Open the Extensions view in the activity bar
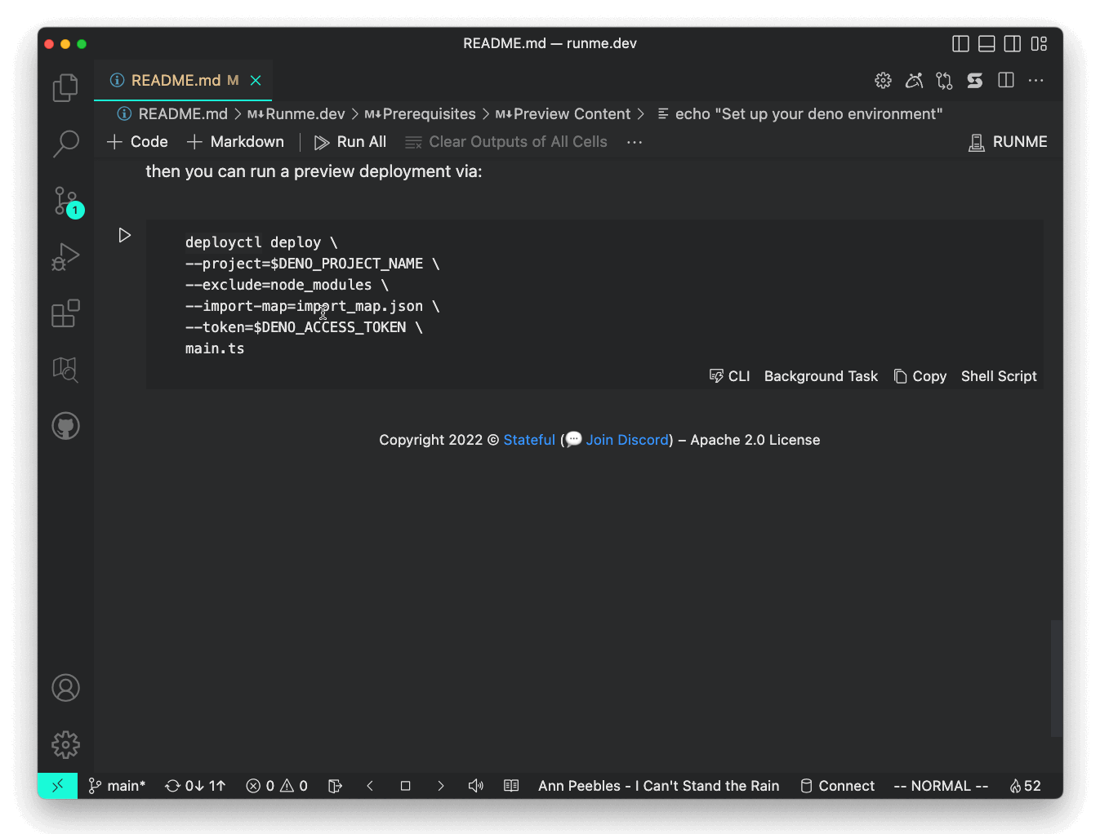Image resolution: width=1100 pixels, height=834 pixels. tap(65, 313)
